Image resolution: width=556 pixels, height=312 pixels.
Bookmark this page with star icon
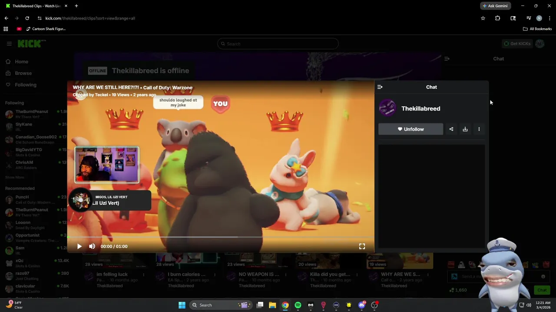coord(483,18)
